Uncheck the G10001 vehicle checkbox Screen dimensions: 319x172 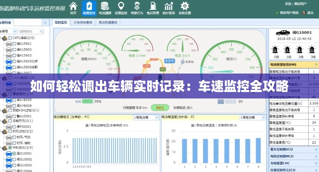point(14,154)
